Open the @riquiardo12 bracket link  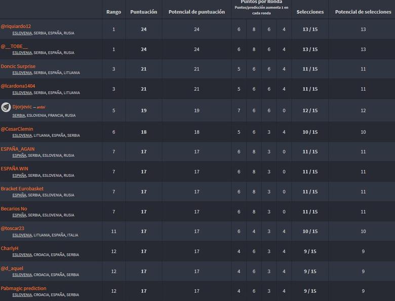tap(16, 26)
